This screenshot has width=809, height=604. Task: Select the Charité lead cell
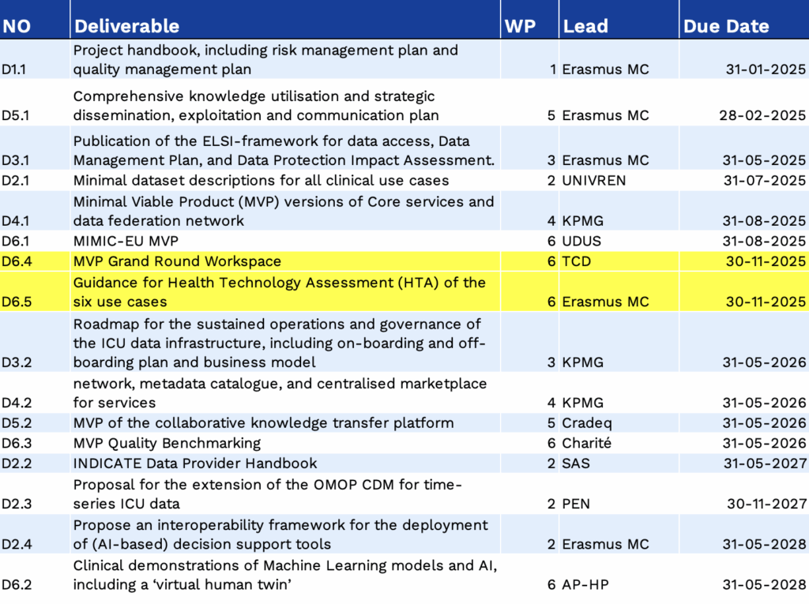(x=586, y=443)
